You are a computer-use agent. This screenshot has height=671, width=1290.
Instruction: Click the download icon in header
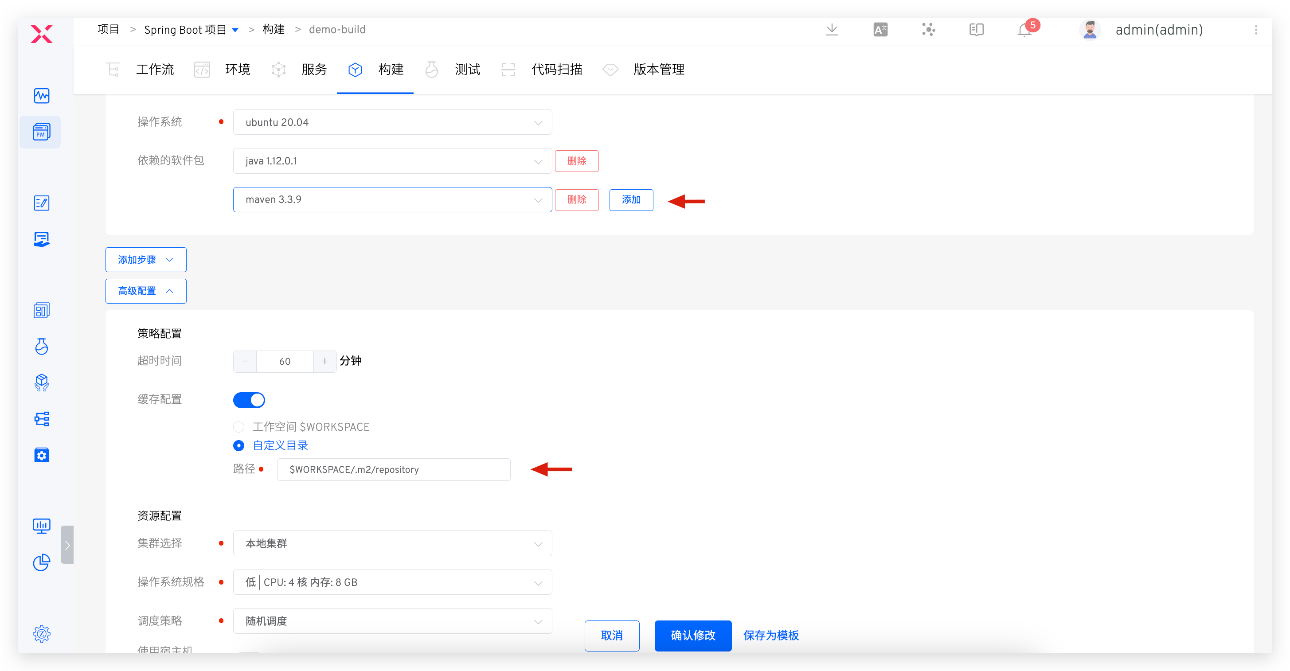pos(832,30)
